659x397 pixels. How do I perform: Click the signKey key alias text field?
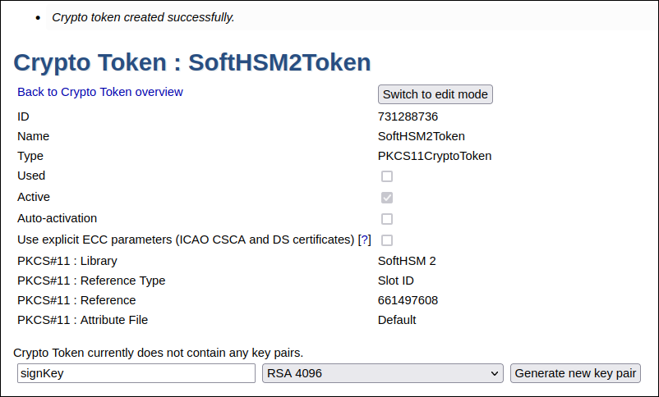pos(136,373)
